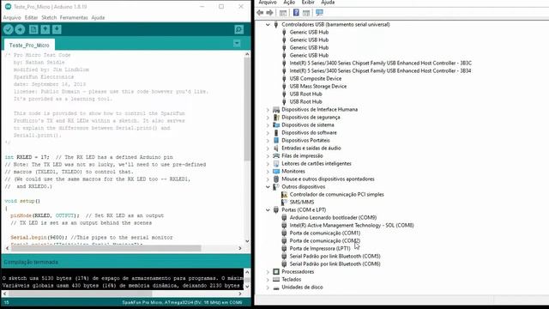
Task: Click code editor vertical scrollbar
Action: (x=247, y=109)
